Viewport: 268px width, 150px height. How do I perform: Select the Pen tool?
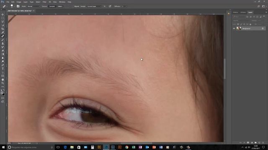click(3, 65)
